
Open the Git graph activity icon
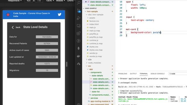[x=79, y=41]
